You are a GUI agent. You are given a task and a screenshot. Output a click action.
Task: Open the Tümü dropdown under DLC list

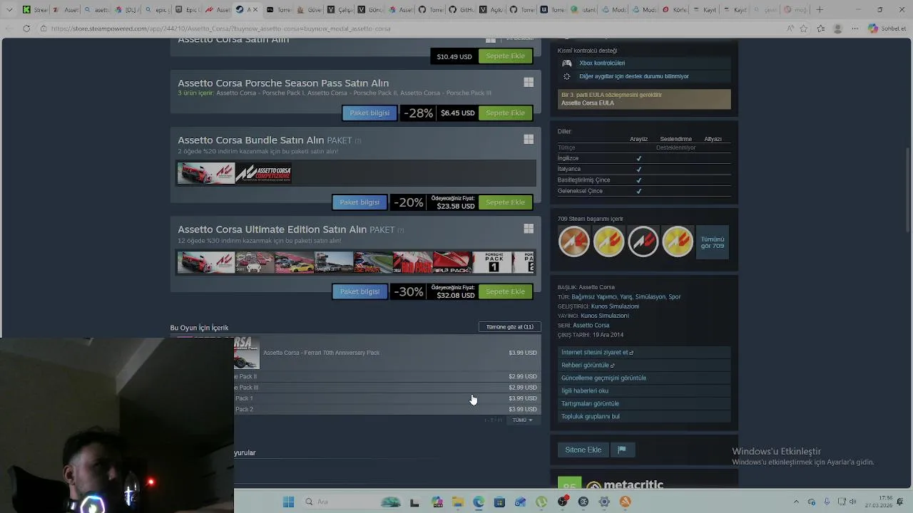[522, 420]
